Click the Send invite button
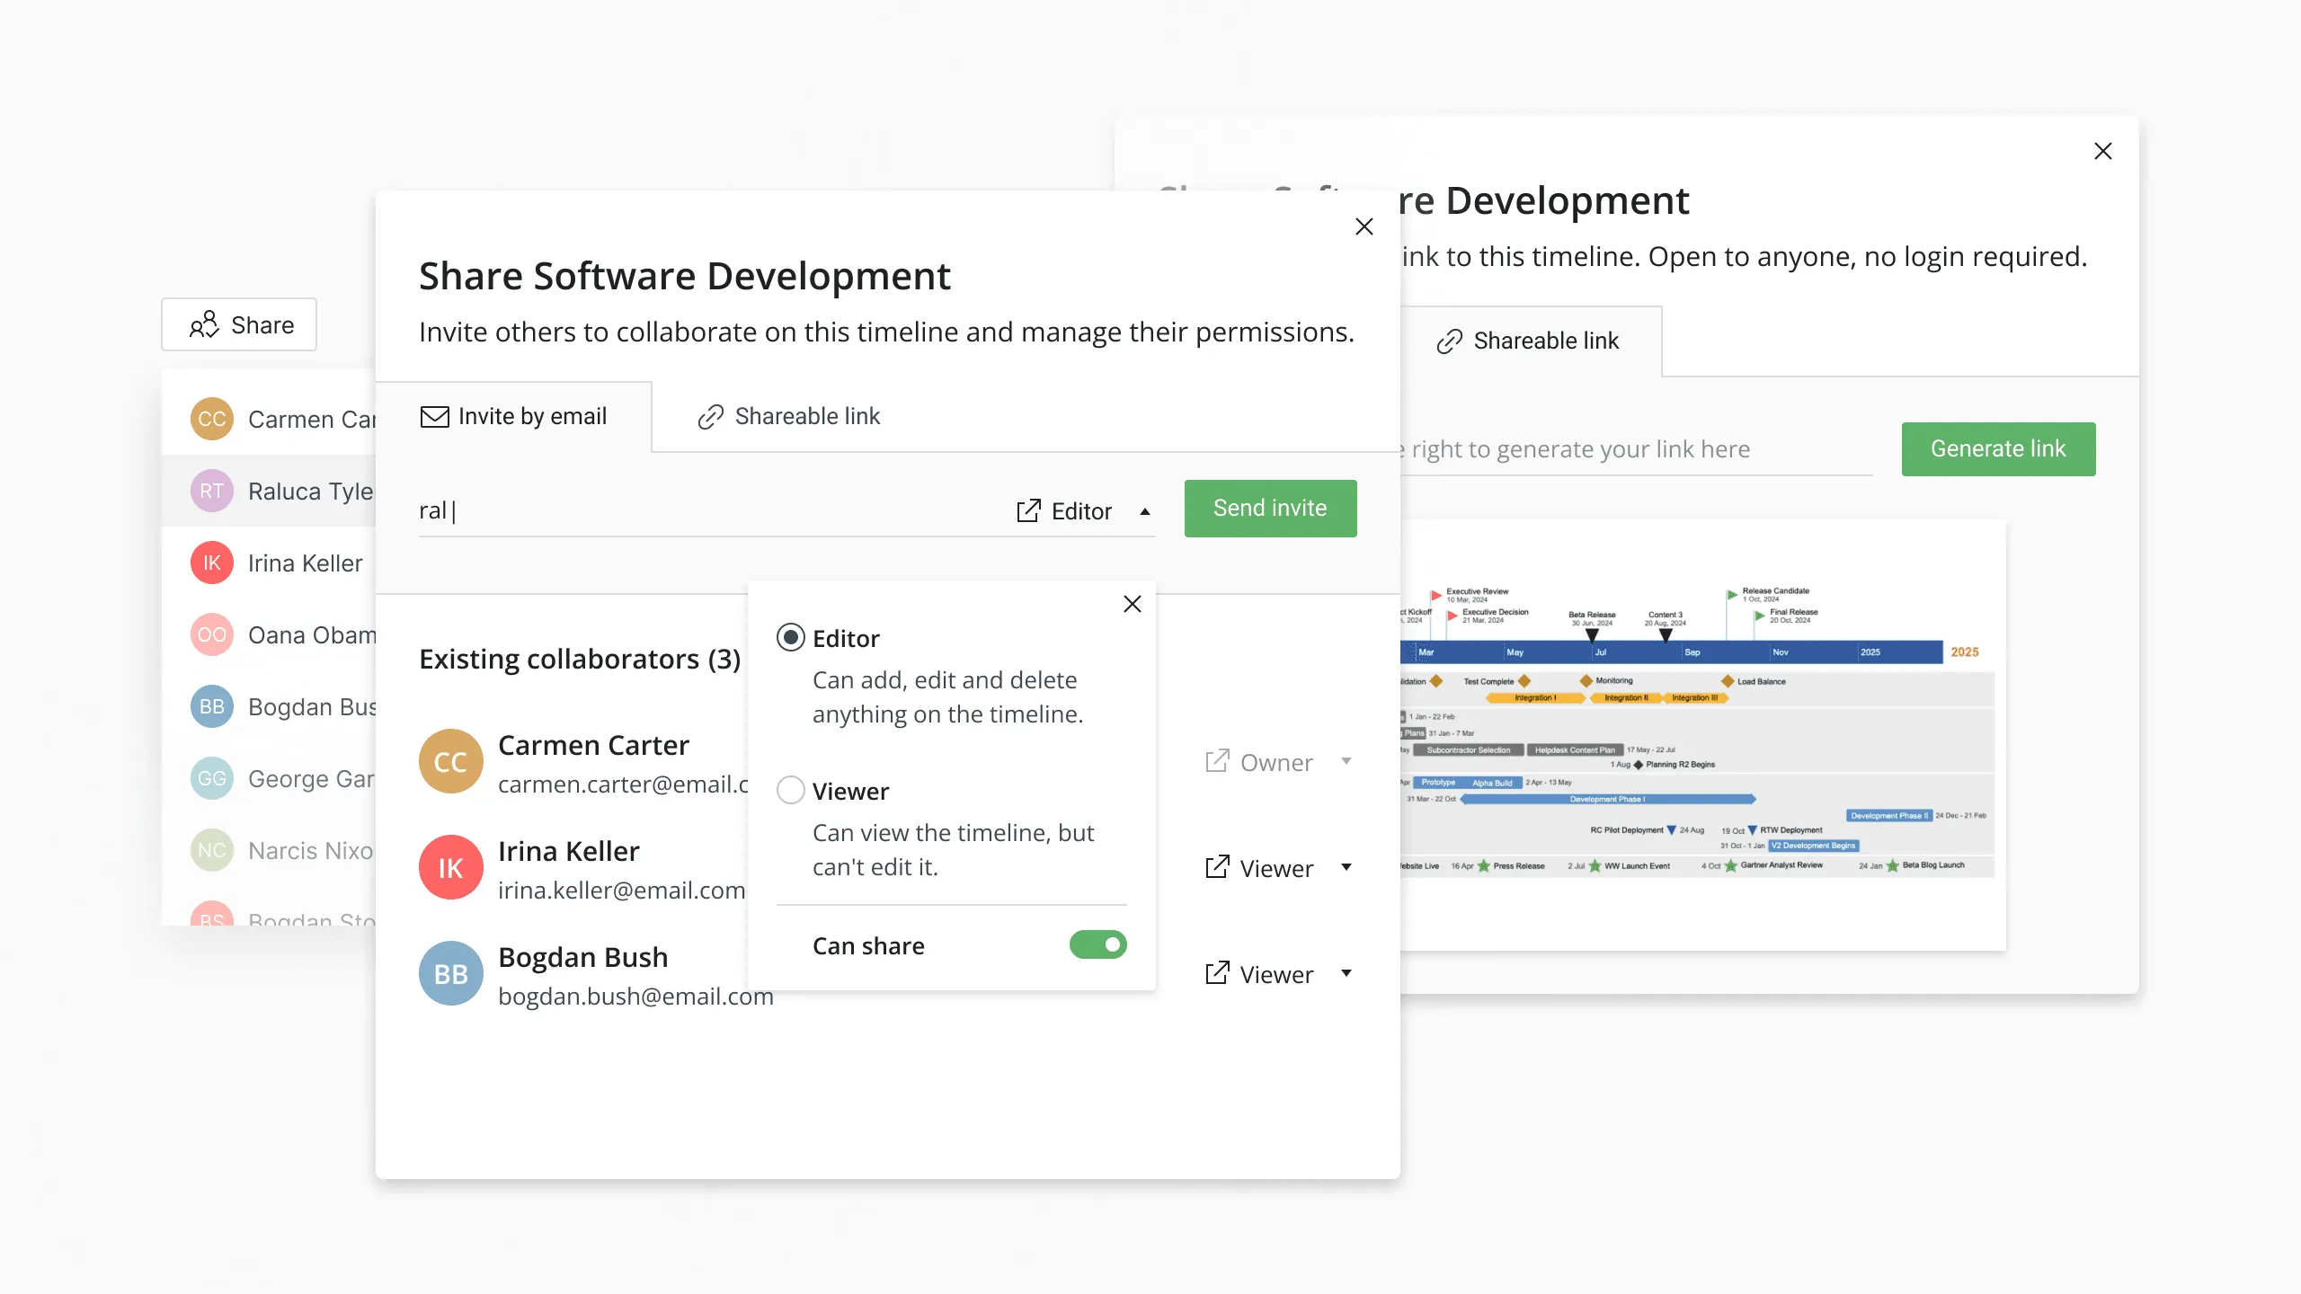2301x1294 pixels. (x=1271, y=507)
